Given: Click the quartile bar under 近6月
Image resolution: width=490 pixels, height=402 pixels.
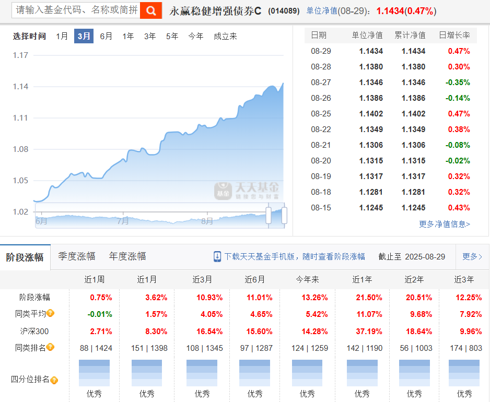Looking at the screenshot, I should [255, 373].
